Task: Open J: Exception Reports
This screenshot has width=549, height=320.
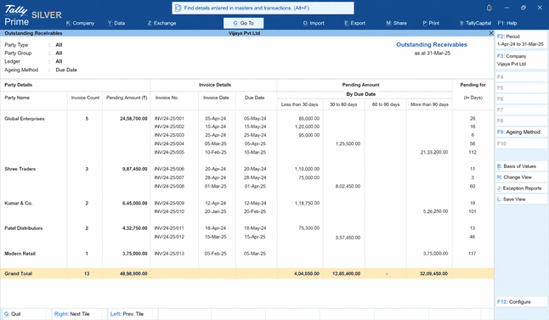Action: click(521, 188)
